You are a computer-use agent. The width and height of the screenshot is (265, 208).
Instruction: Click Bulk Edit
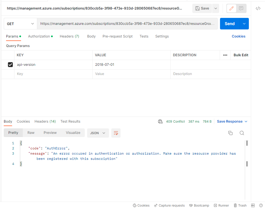click(241, 55)
